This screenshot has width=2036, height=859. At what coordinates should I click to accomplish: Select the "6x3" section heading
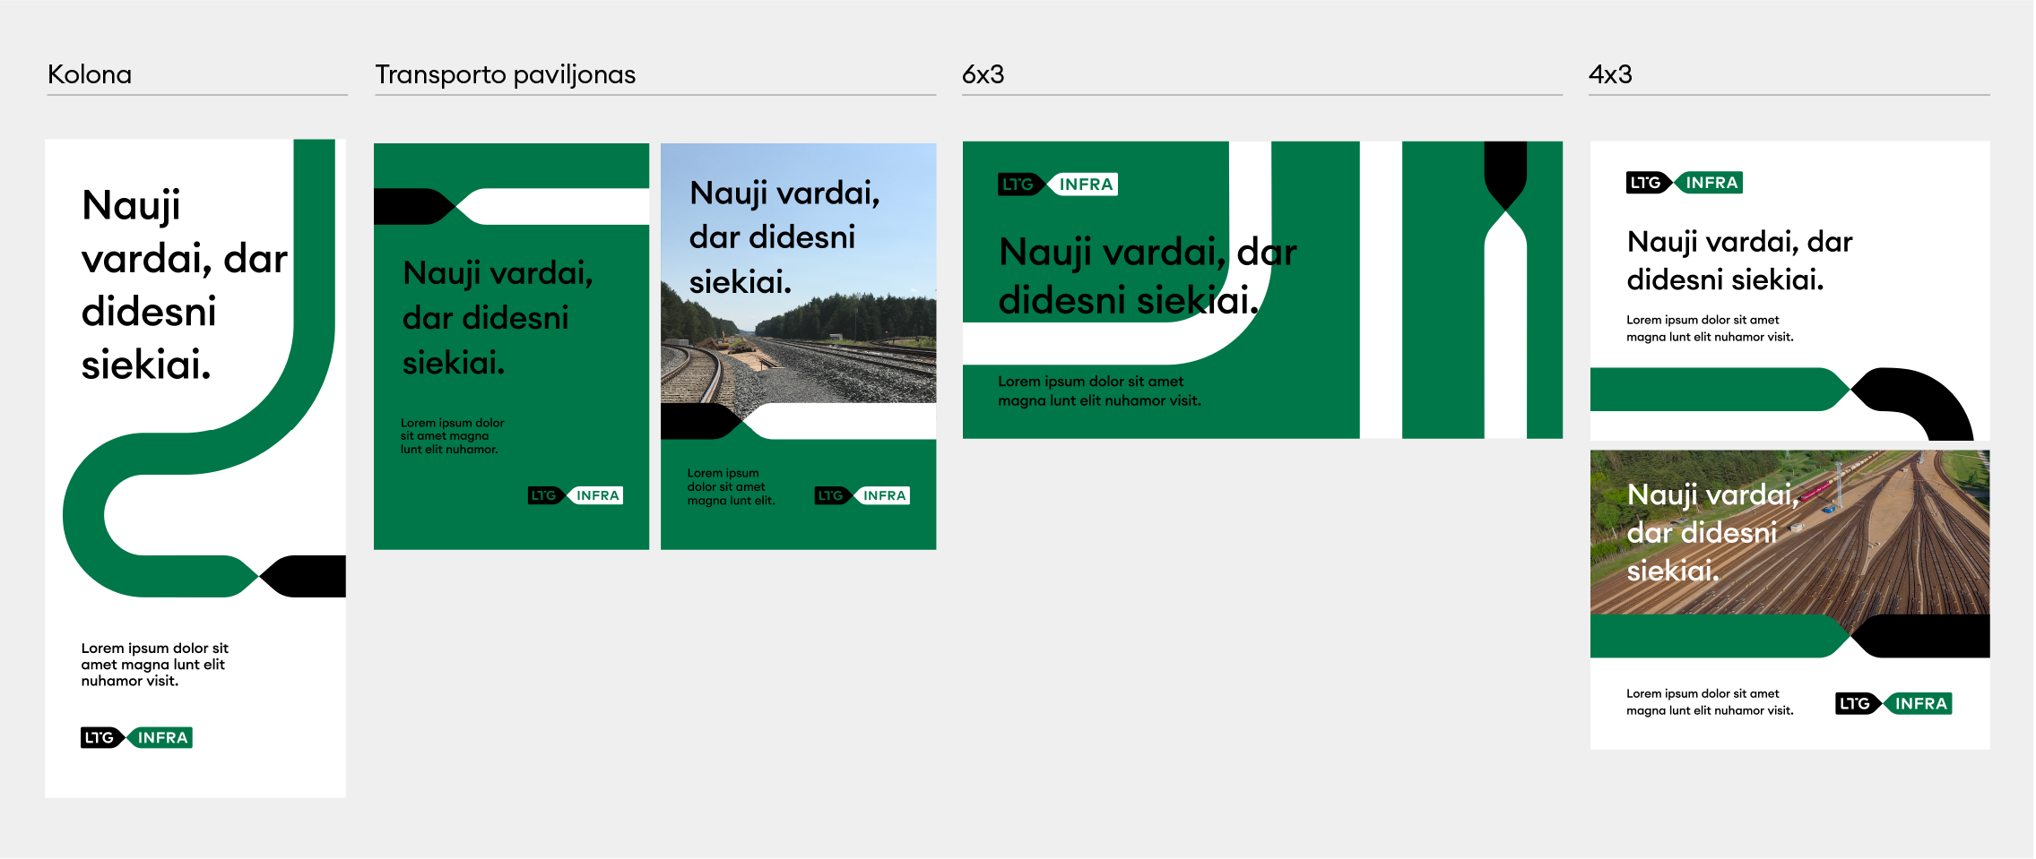983,74
